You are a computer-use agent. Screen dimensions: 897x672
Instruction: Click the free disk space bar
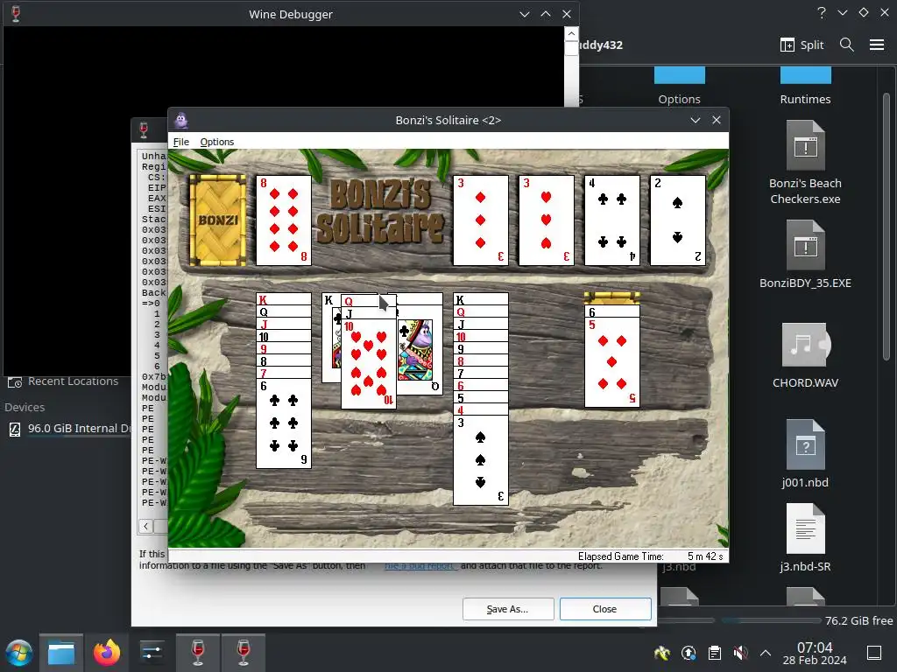pyautogui.click(x=771, y=620)
